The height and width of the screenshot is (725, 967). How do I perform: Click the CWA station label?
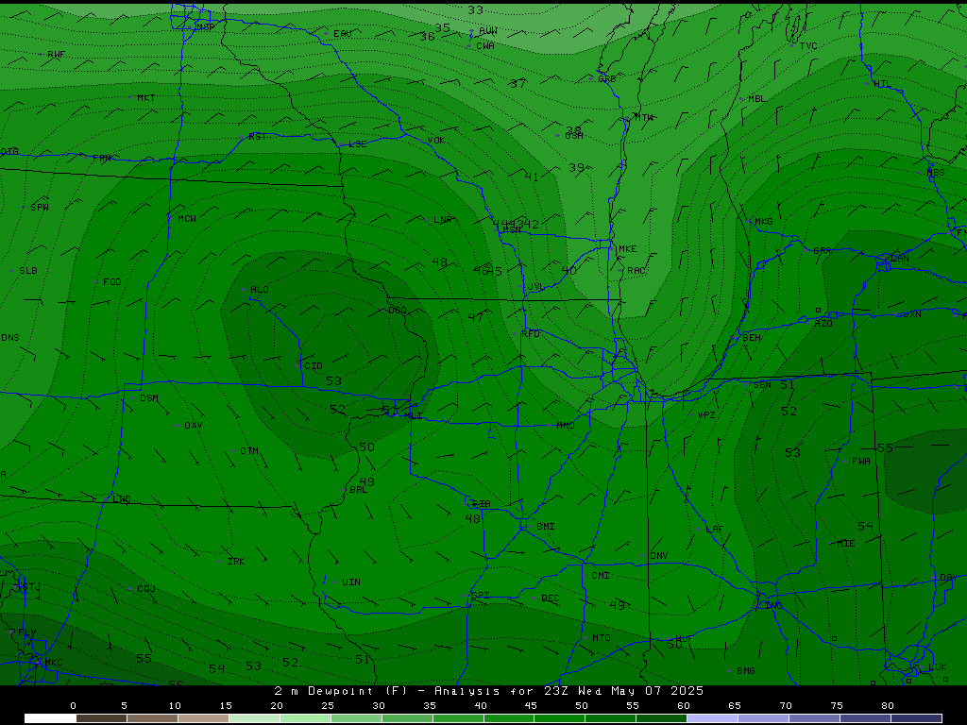tap(485, 45)
